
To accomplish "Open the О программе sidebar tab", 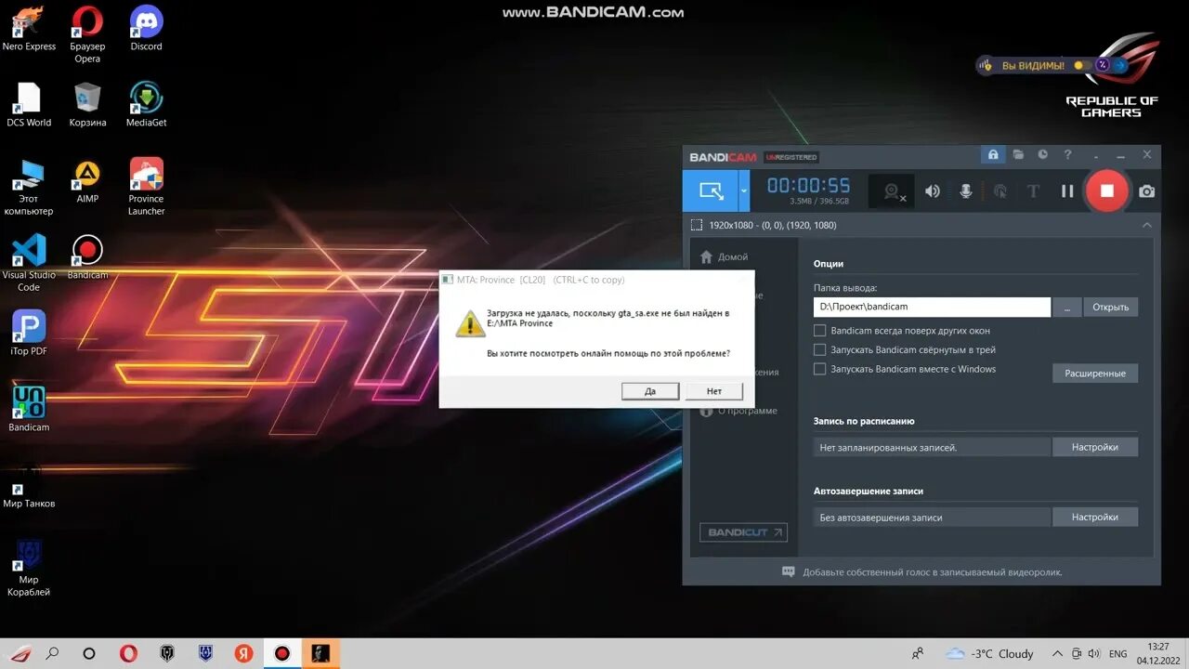I will pos(739,411).
